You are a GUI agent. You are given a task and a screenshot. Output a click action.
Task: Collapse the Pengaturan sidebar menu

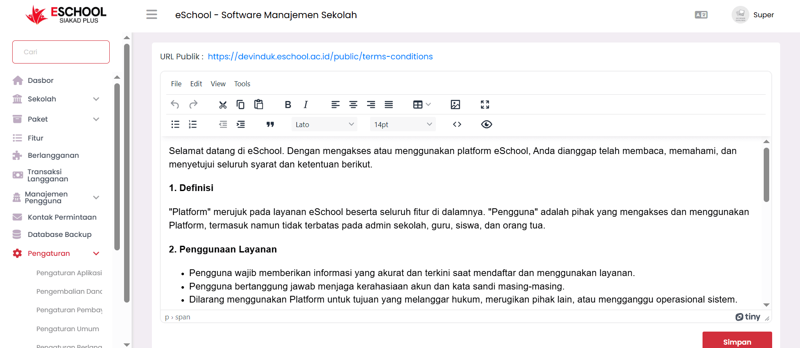click(x=56, y=253)
